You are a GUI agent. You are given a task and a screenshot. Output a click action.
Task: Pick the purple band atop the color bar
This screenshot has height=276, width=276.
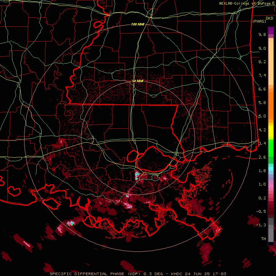pos(271,31)
